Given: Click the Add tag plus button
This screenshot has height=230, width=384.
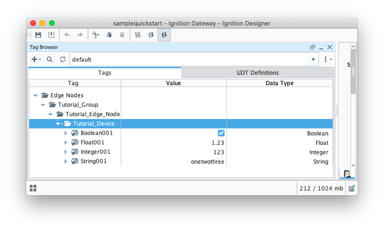Looking at the screenshot, I should pos(36,60).
